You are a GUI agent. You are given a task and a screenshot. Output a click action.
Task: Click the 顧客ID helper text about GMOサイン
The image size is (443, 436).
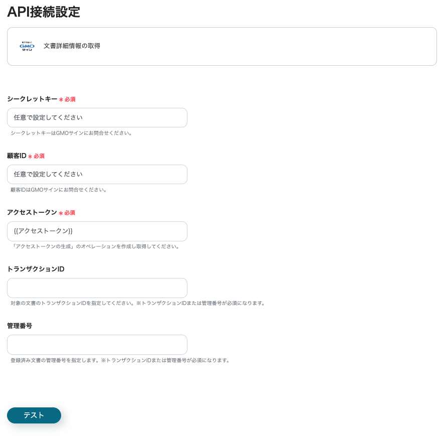[x=59, y=190]
